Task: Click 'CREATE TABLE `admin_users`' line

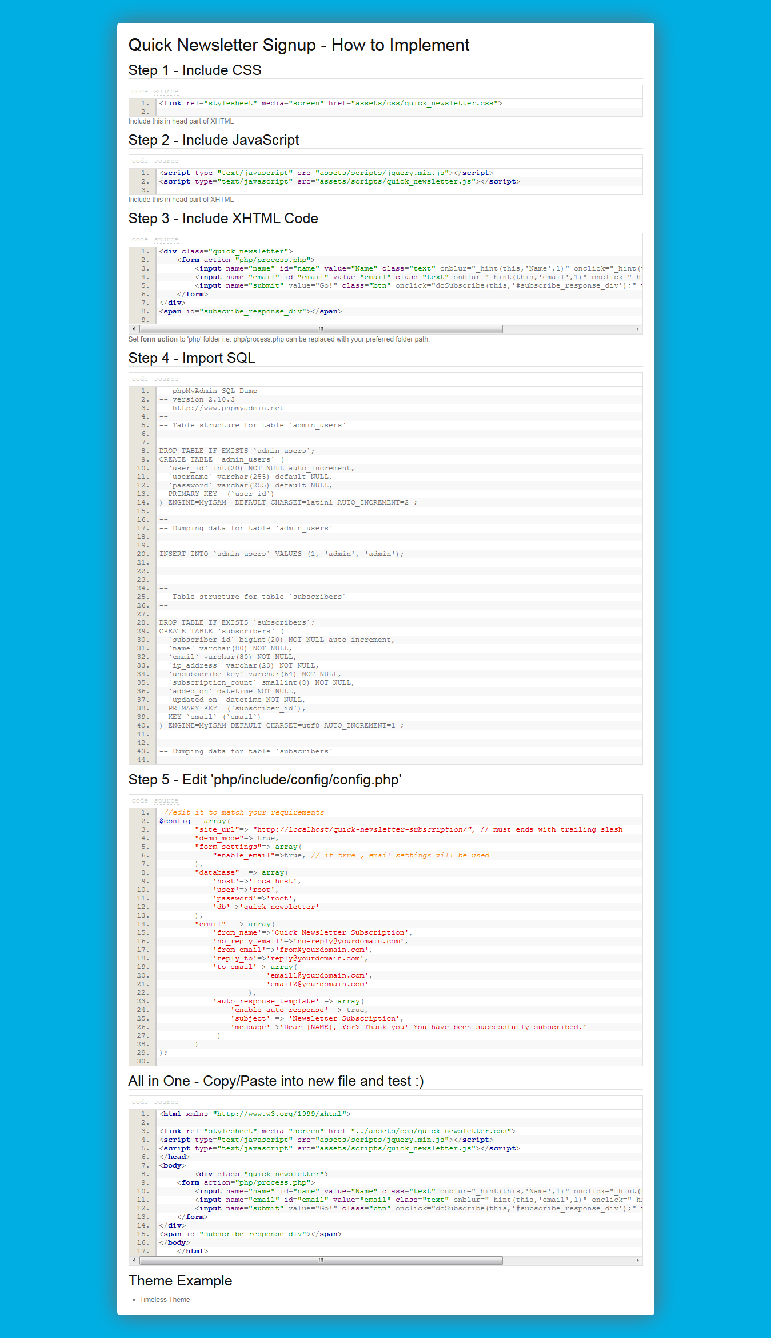Action: pos(222,460)
